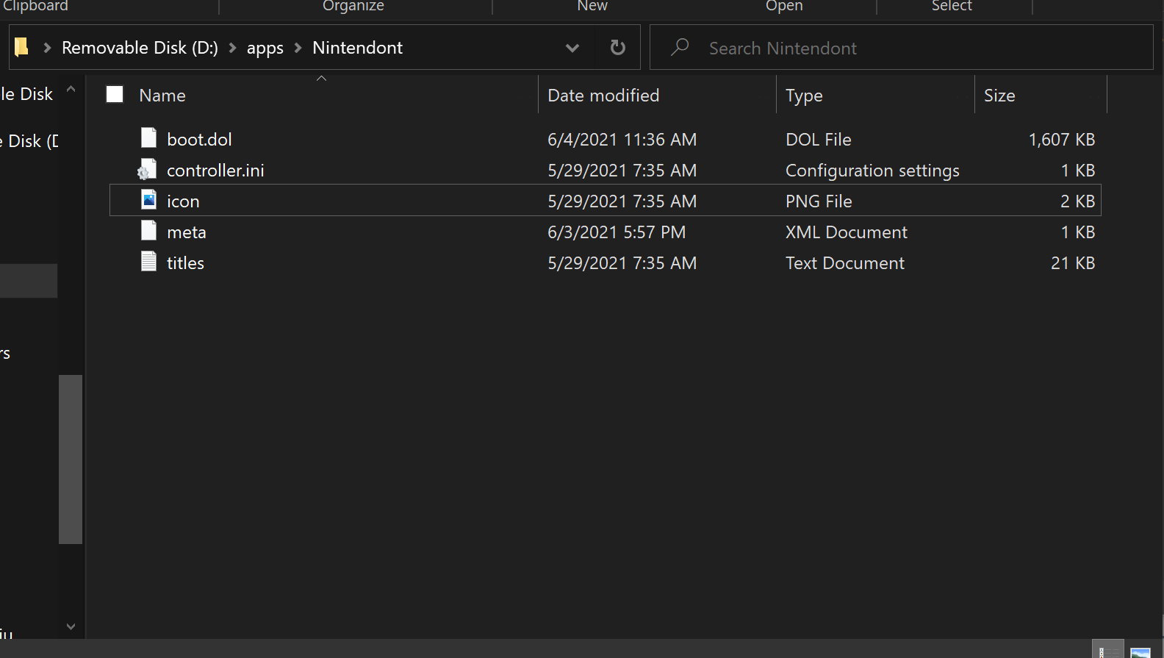
Task: Click XML Document type cell
Action: pos(847,232)
